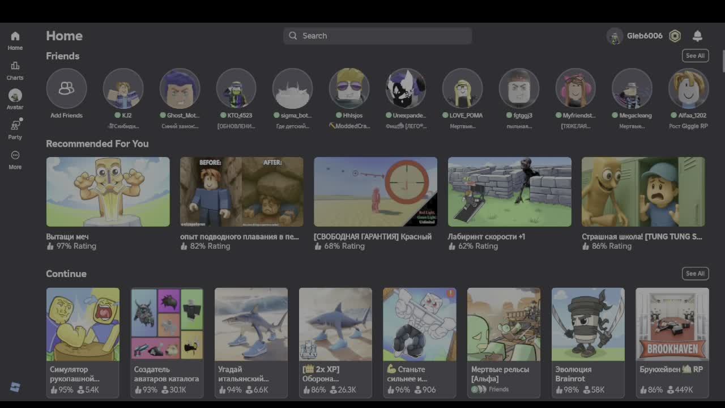Viewport: 725px width, 408px height.
Task: Open friend LOVE_POMA's avatar
Action: pyautogui.click(x=462, y=88)
